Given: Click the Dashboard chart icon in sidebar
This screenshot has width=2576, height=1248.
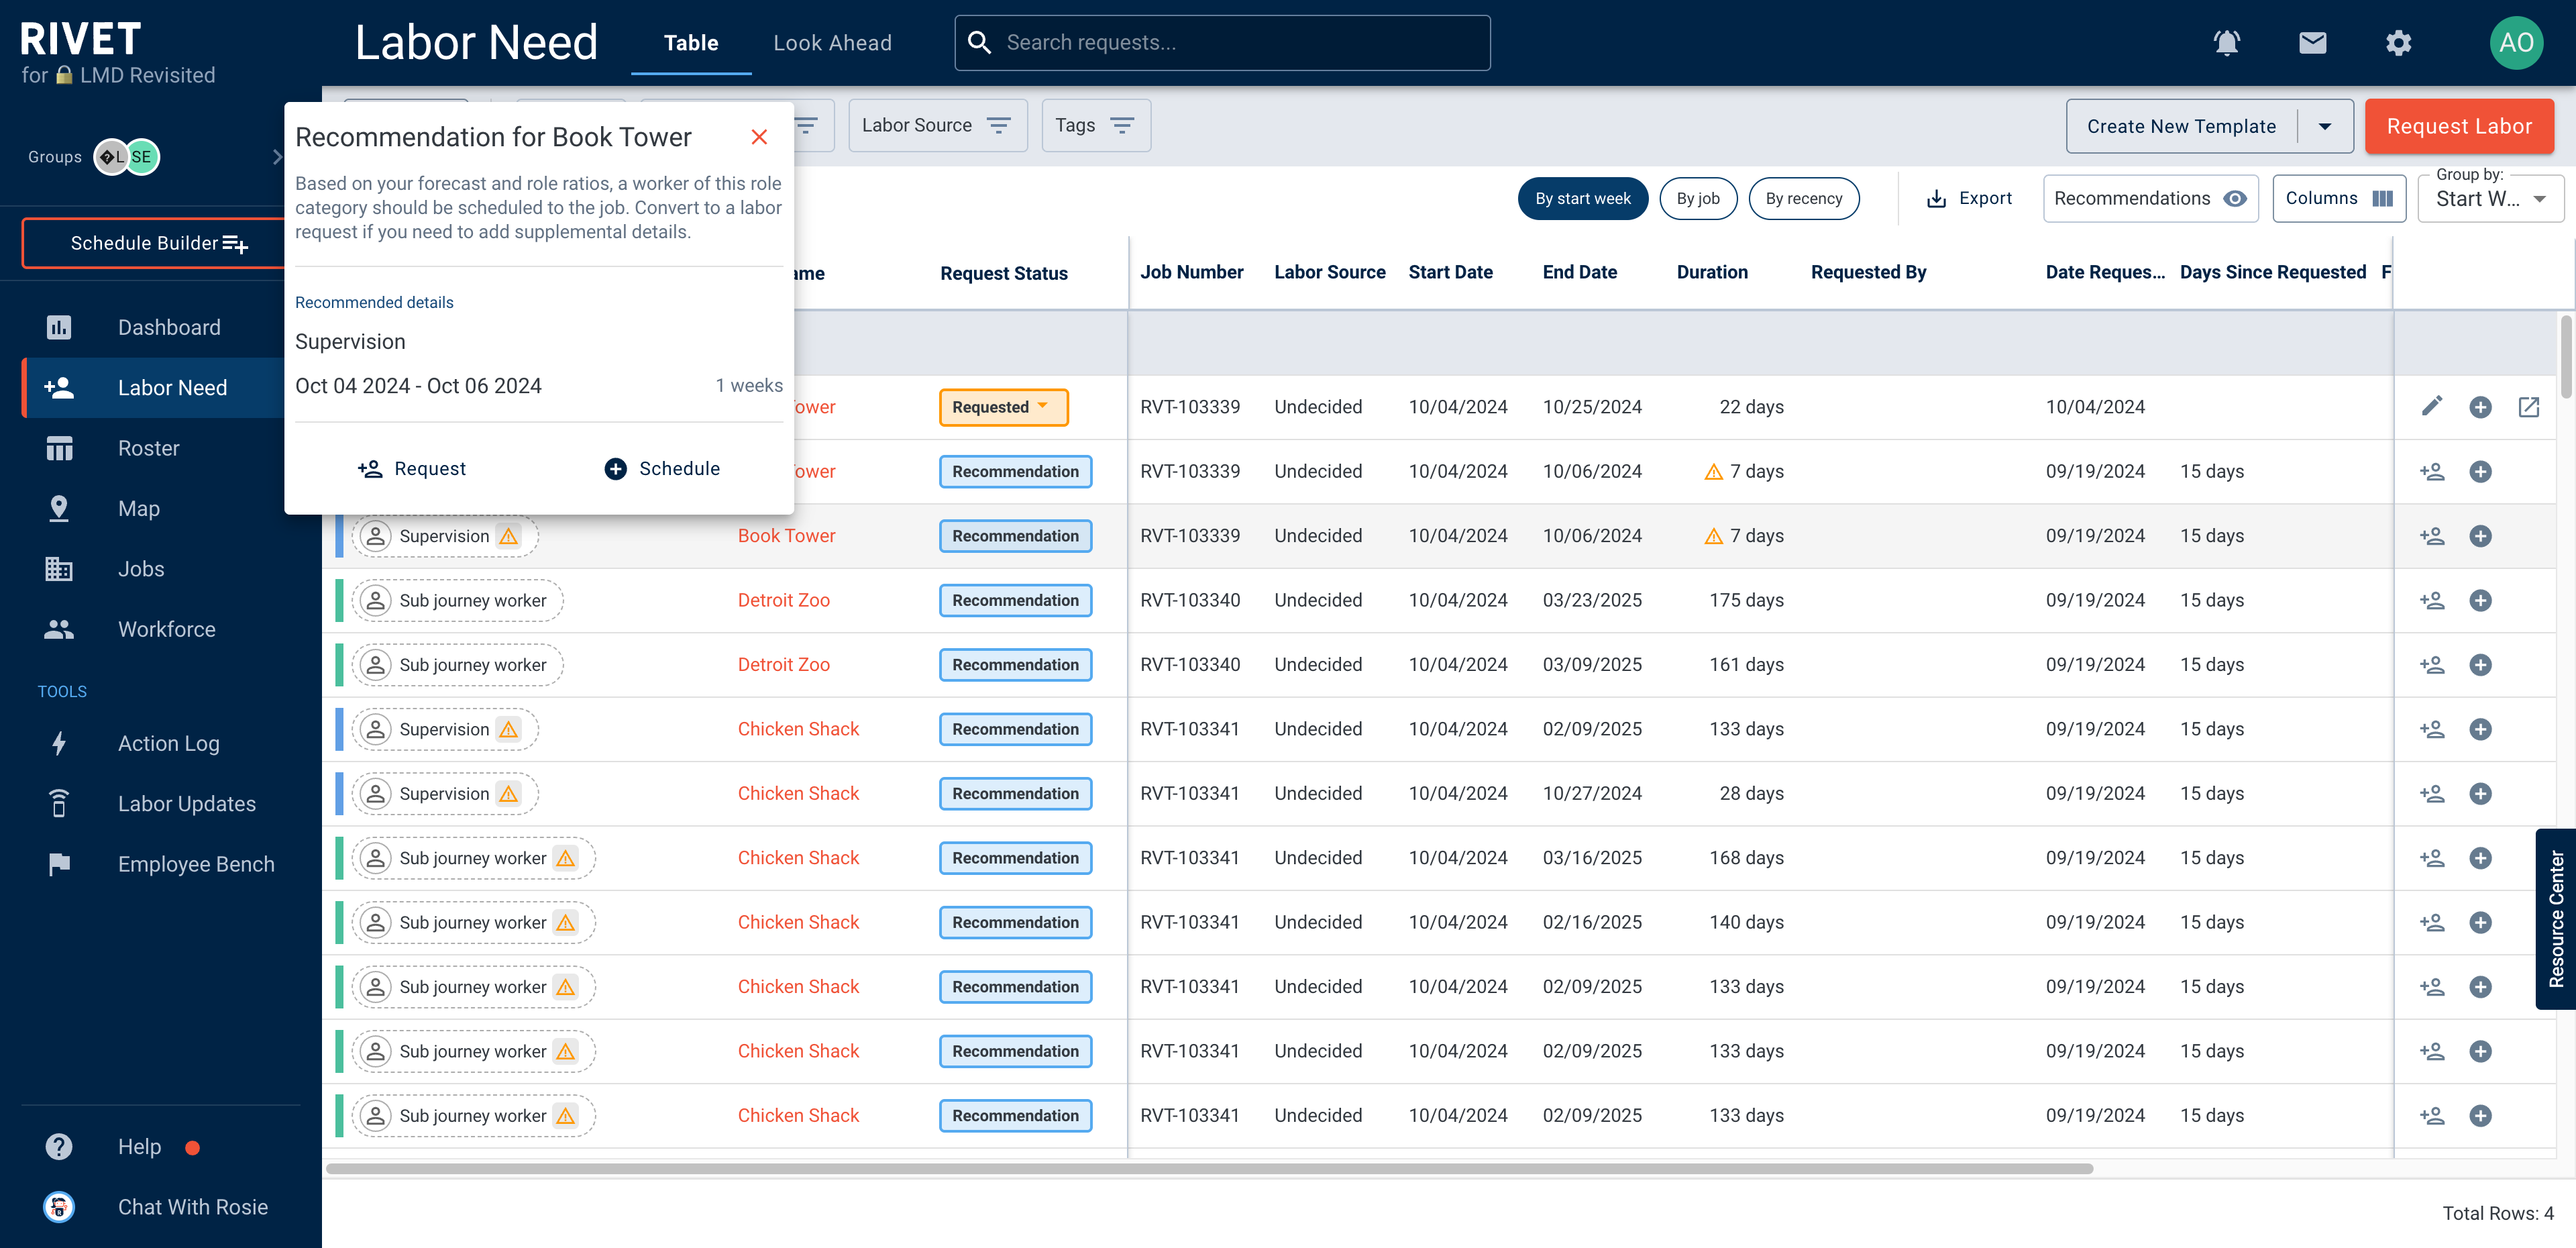Looking at the screenshot, I should coord(59,327).
